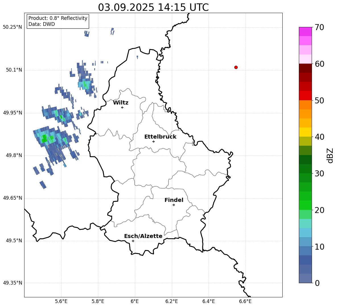Click the 49.5°N latitude label

click(x=14, y=241)
